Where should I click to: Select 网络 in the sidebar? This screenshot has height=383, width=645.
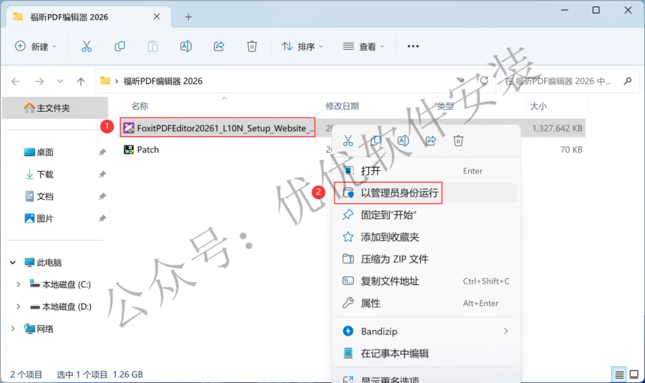tap(39, 328)
